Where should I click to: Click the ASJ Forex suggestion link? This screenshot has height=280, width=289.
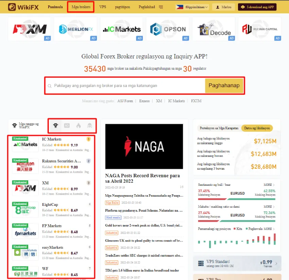[x=125, y=101]
